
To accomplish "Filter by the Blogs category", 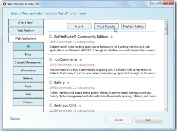I will tap(28, 54).
